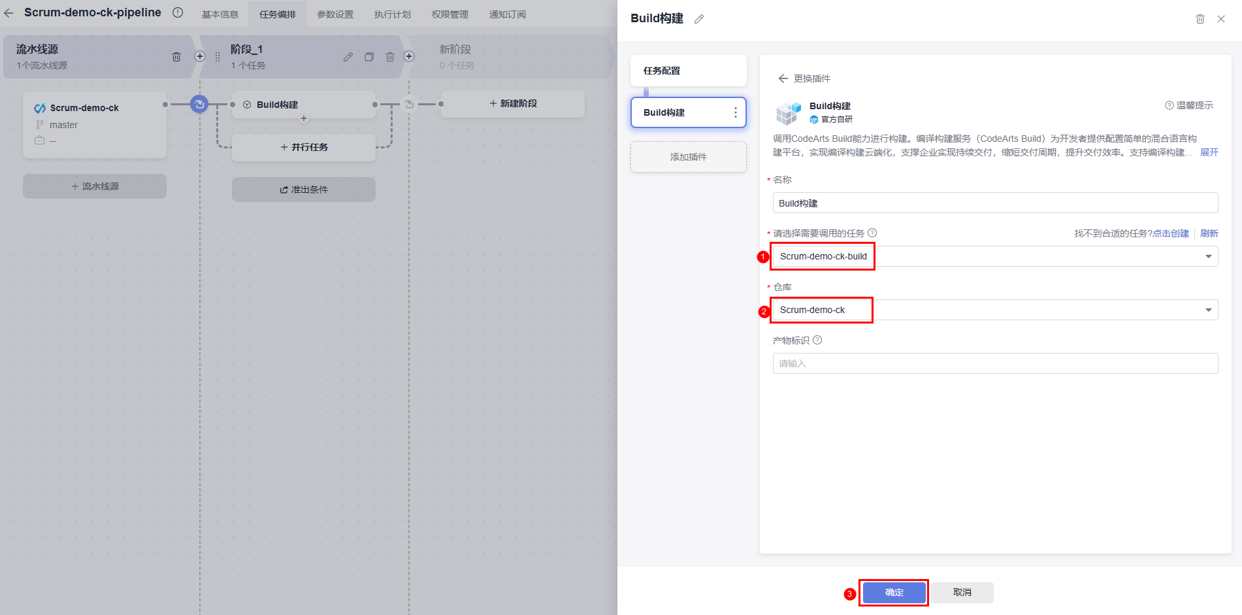Click the 温馨提示 help icon
1242x615 pixels.
pos(1169,105)
